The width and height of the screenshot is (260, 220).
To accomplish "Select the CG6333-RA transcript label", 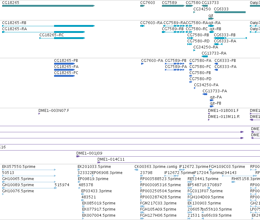I will tap(225, 41).
